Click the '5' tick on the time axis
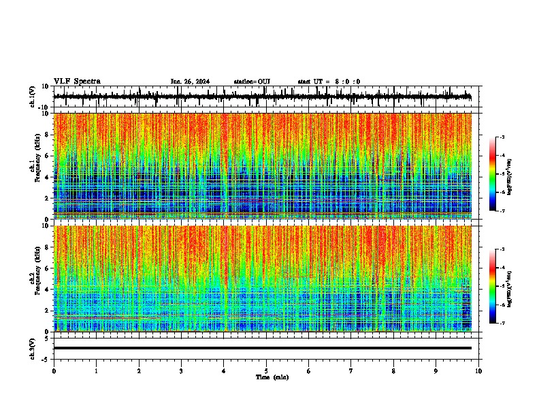539x416 pixels. point(266,371)
